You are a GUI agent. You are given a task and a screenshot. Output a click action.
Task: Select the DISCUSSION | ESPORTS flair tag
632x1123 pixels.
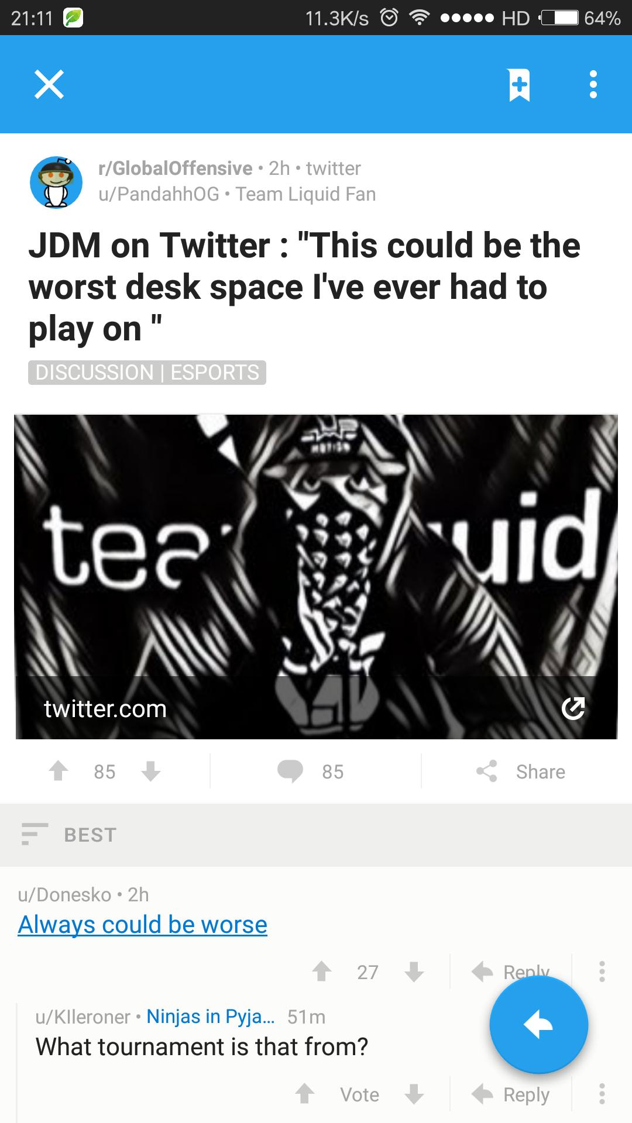pos(147,373)
